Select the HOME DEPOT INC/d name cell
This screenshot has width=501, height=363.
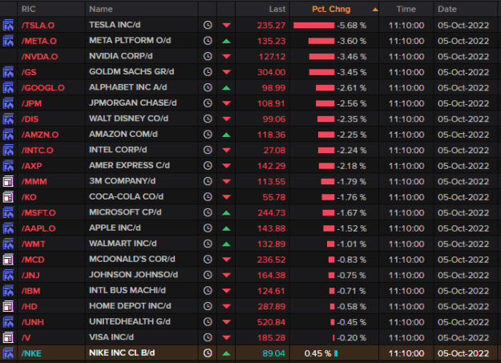tap(130, 306)
